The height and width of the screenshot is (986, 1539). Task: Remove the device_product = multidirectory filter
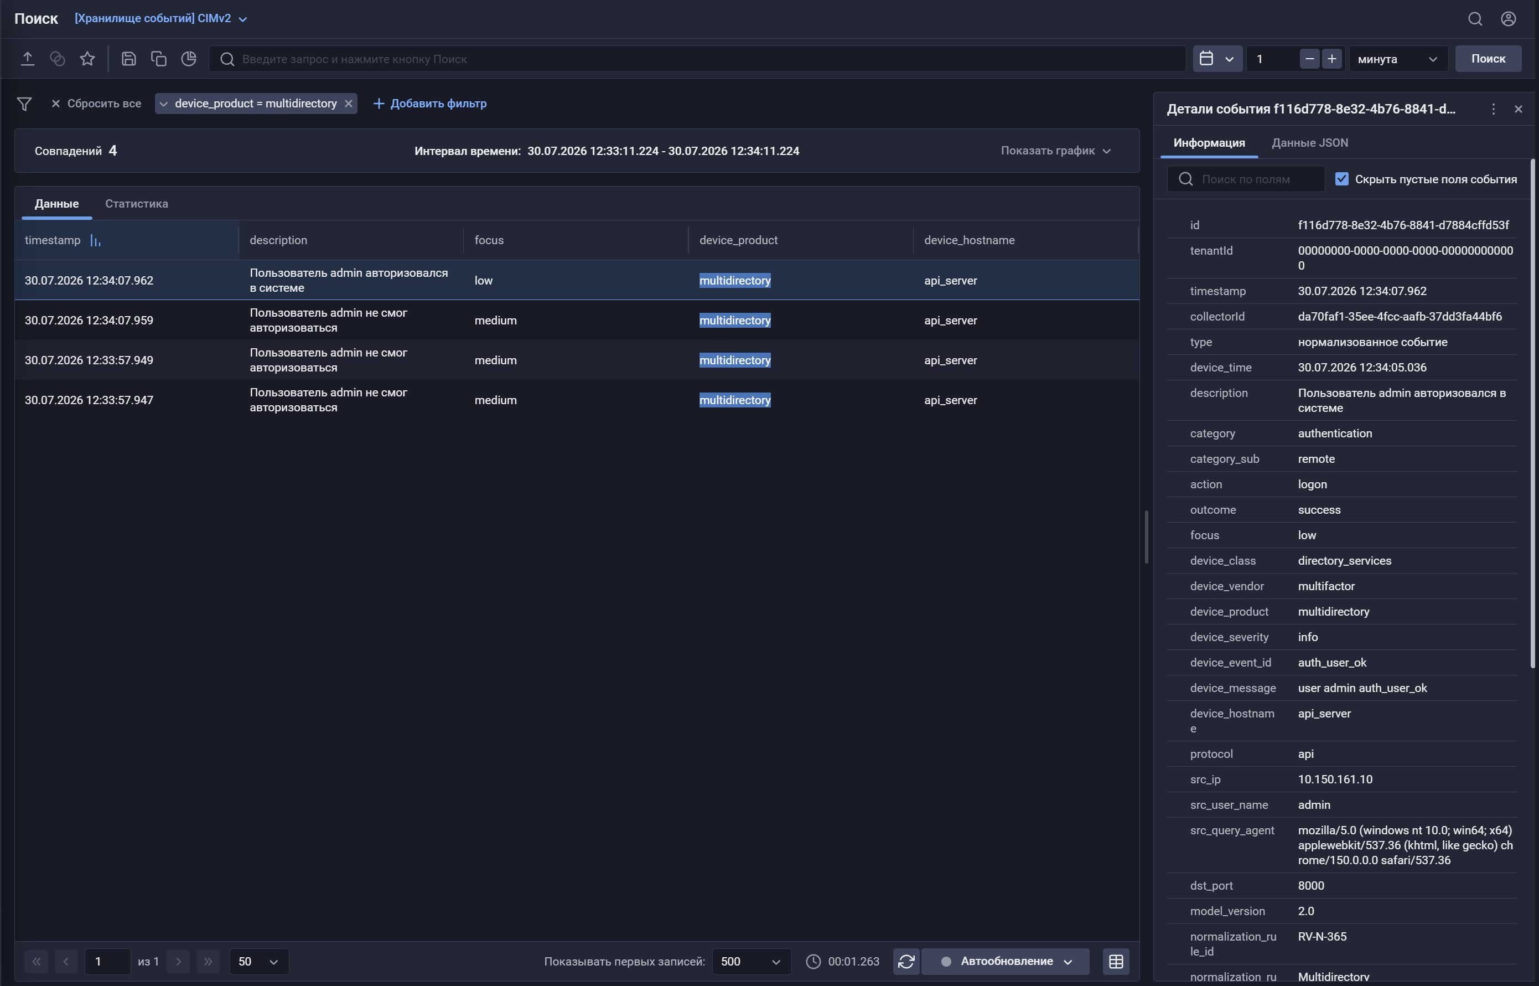click(x=348, y=104)
